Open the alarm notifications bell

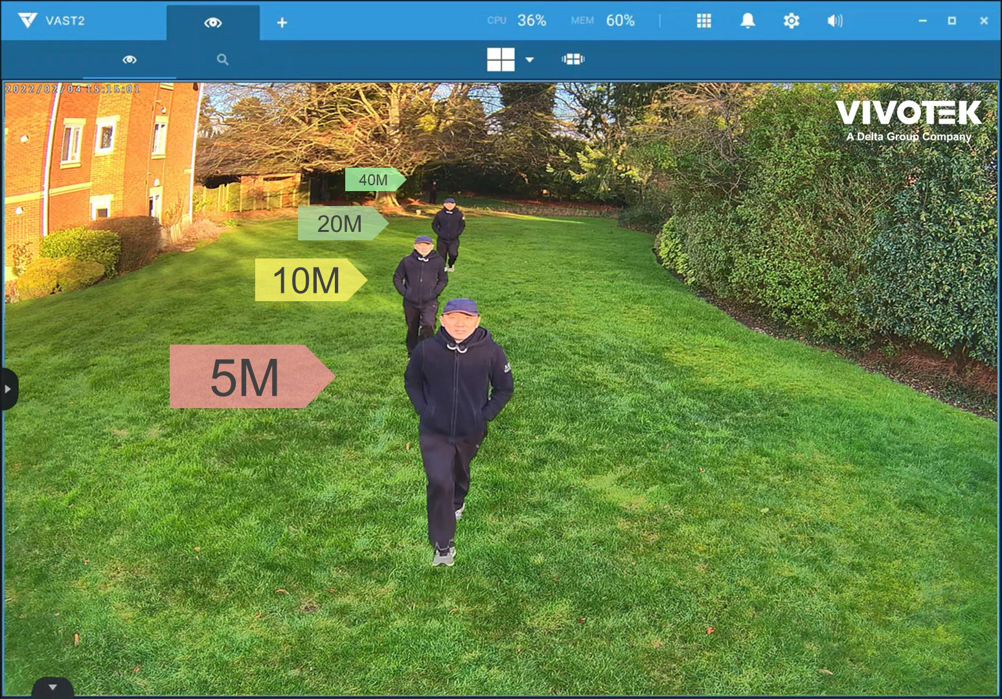click(x=747, y=21)
